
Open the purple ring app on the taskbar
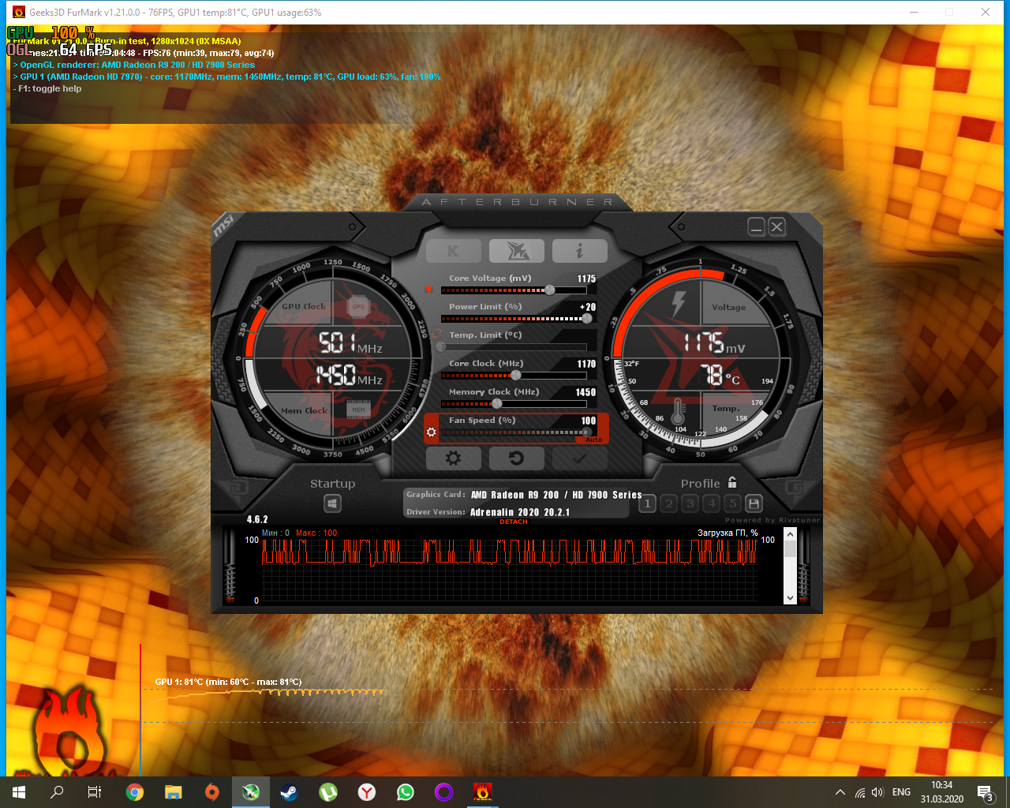coord(444,792)
